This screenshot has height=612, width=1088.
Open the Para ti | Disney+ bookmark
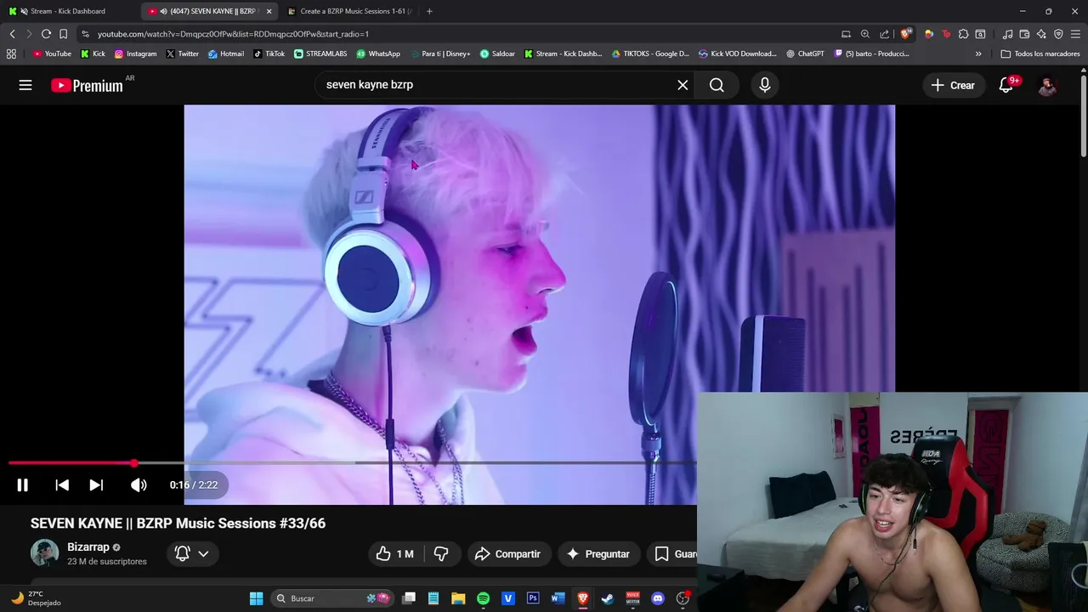coord(439,54)
